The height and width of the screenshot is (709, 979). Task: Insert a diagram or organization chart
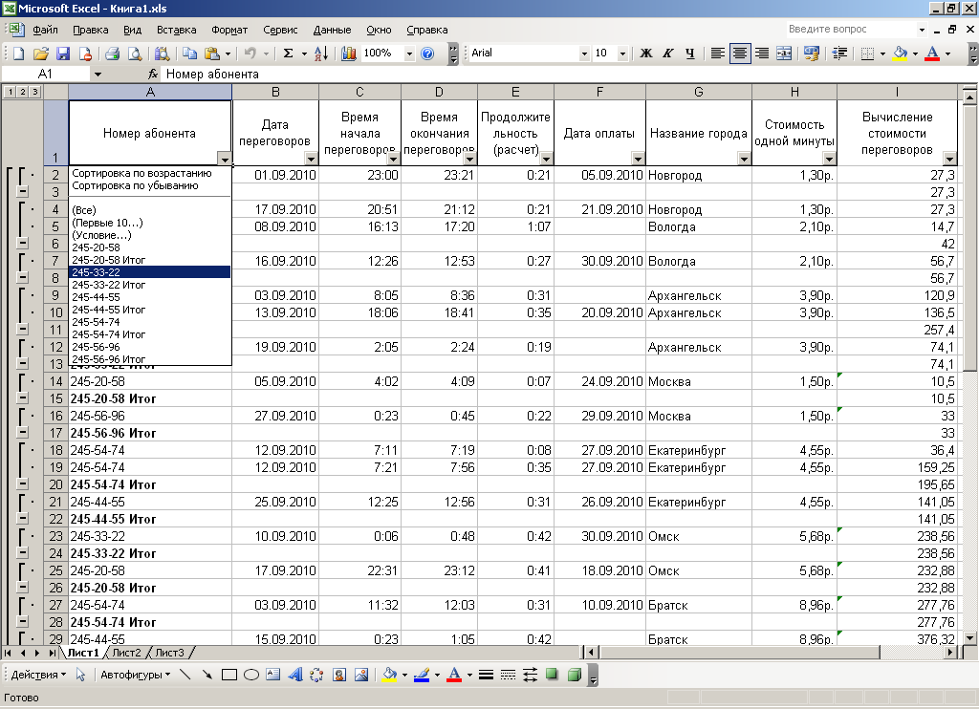316,675
